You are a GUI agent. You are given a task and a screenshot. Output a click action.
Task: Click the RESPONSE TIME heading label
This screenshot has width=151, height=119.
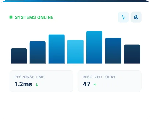29,77
